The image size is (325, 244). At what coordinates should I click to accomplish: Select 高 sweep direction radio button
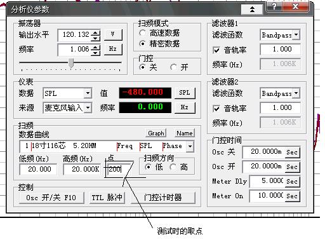click(173, 167)
